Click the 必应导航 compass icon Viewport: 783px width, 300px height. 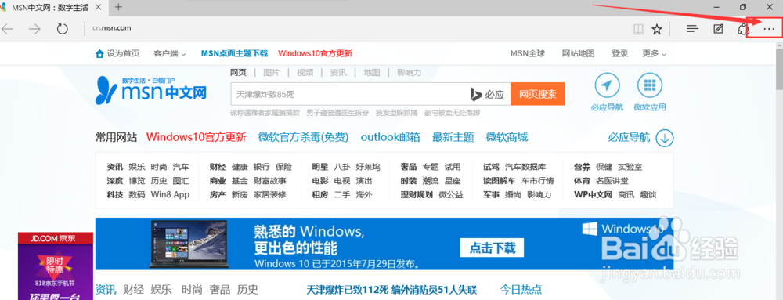[x=607, y=86]
